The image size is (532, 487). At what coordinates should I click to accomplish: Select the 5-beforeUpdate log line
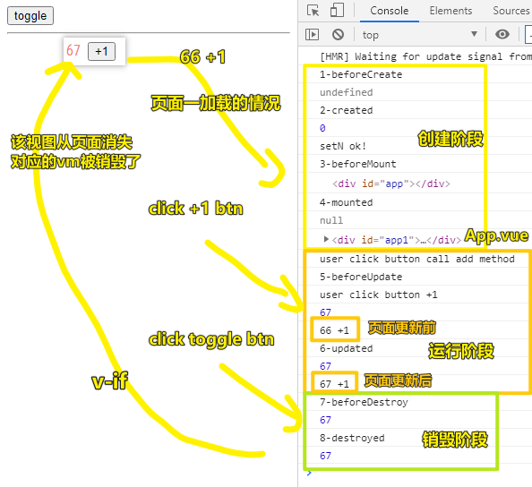[361, 277]
